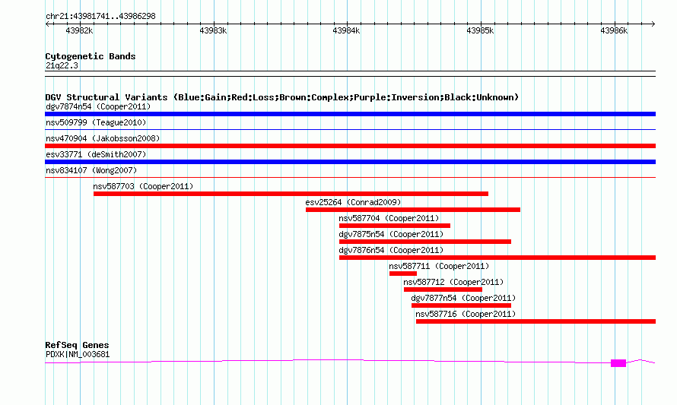Click the nsv470904 red loss bar

click(350, 146)
